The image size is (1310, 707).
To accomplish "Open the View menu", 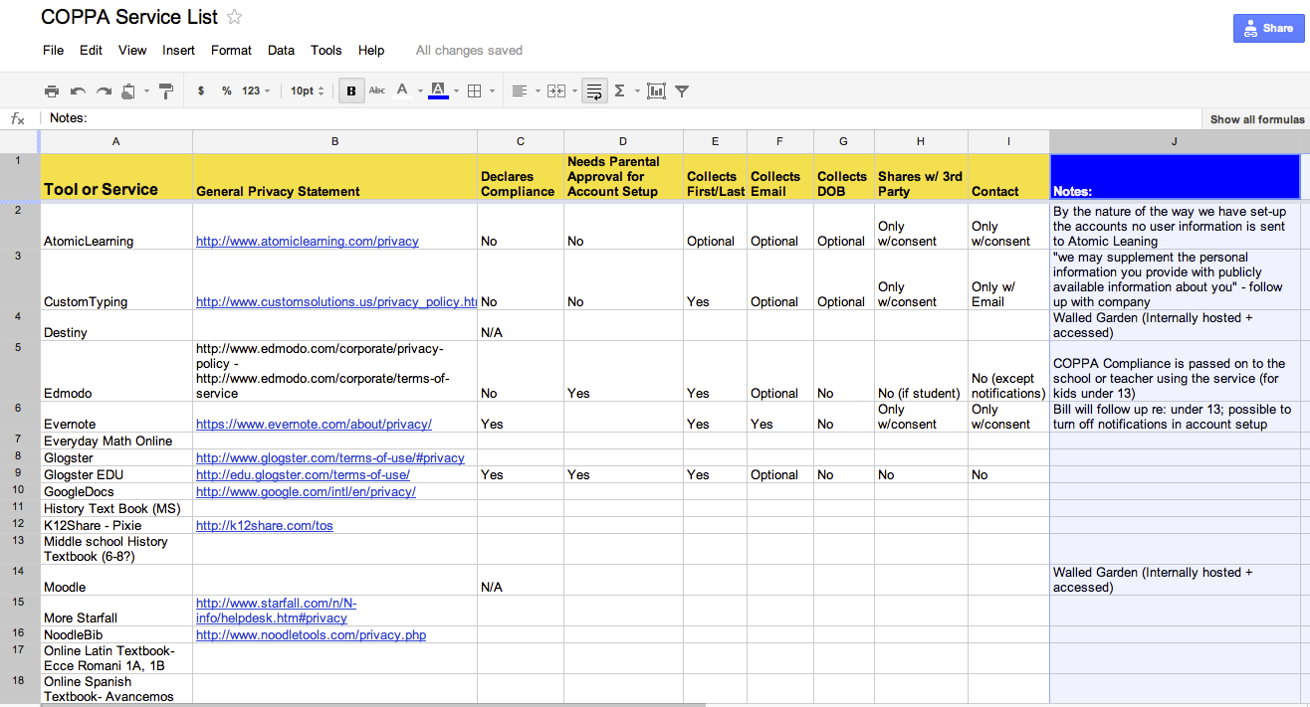I will click(132, 50).
